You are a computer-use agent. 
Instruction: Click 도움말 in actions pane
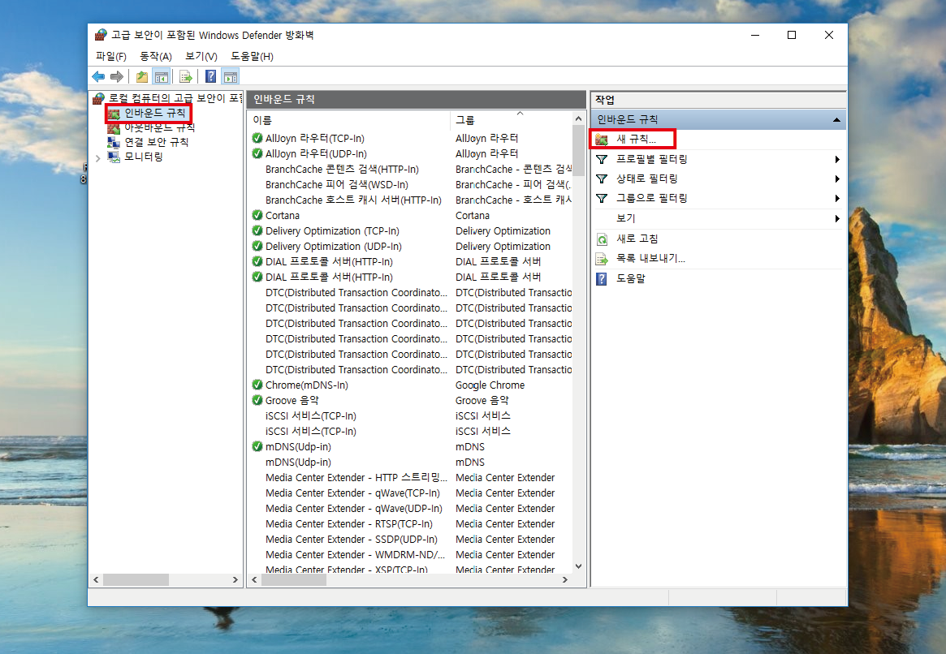coord(630,278)
